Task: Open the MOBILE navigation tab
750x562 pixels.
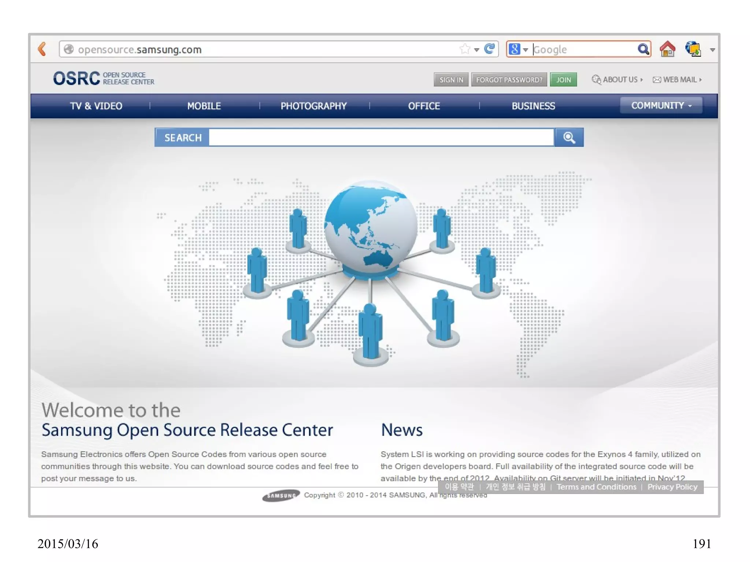Action: (x=204, y=106)
